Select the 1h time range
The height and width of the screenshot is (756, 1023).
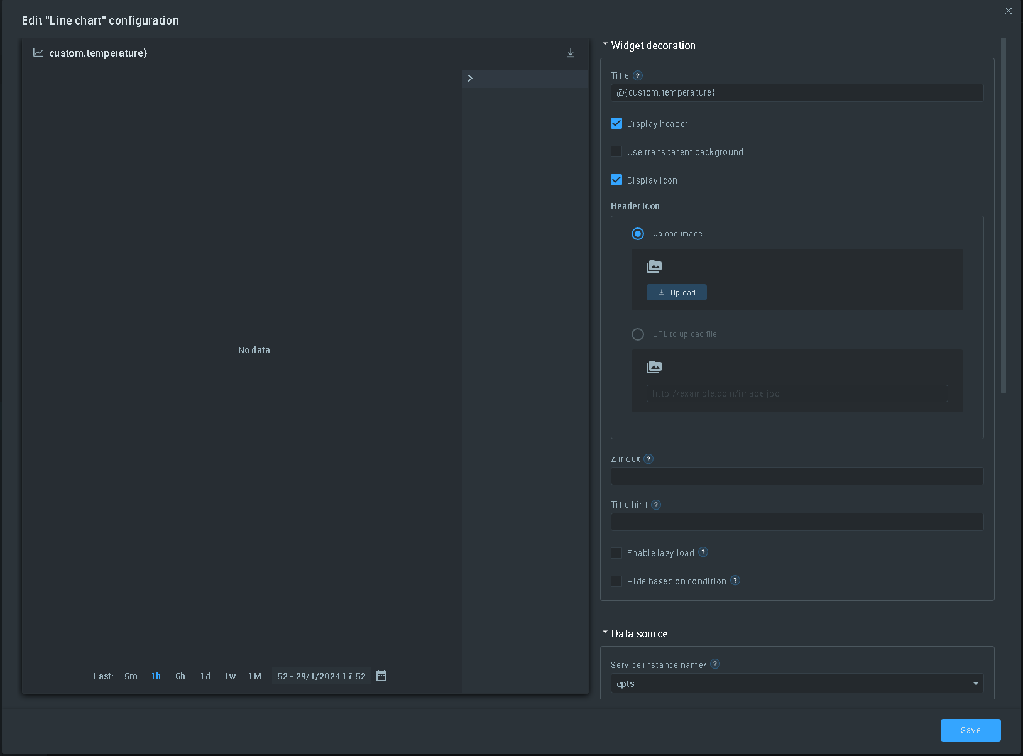pos(156,676)
